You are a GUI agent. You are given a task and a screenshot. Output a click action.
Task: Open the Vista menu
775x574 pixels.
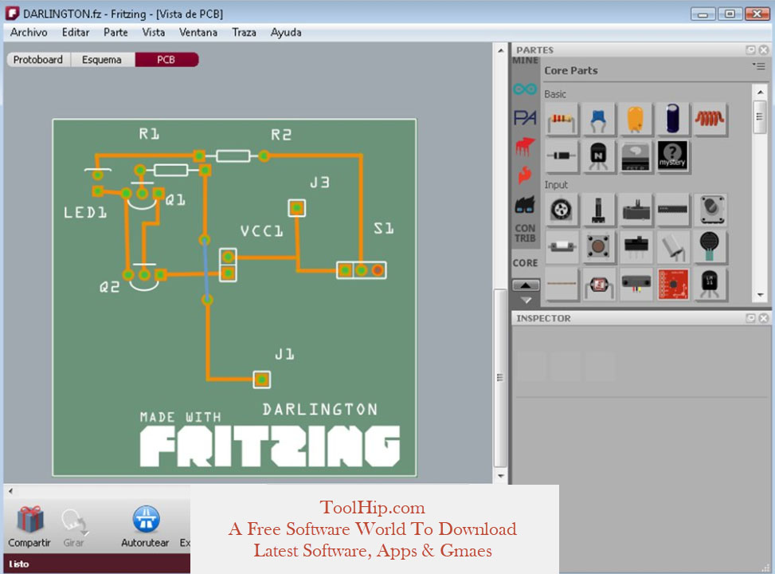[154, 33]
